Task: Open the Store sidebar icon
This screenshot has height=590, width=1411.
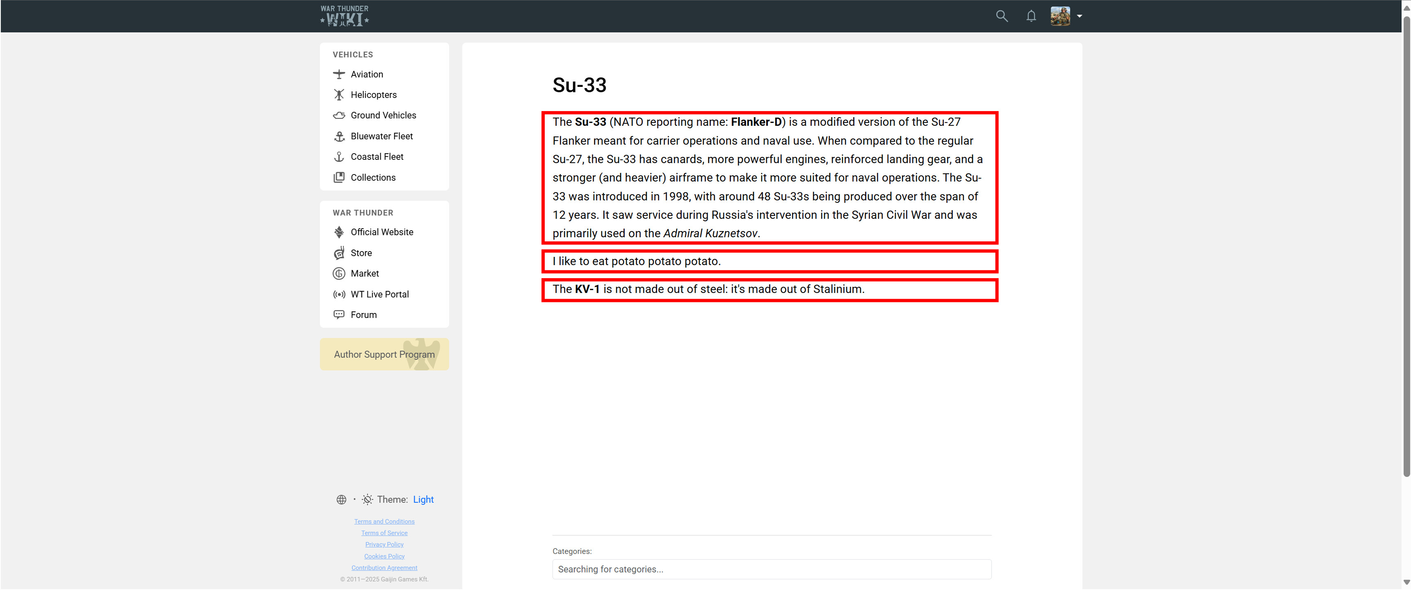Action: click(x=339, y=253)
